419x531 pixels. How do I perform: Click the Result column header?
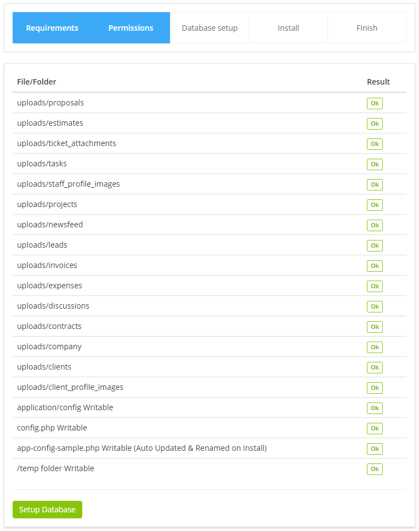(378, 82)
